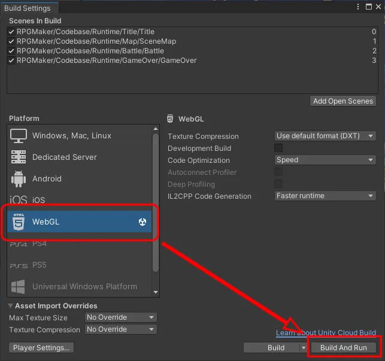Viewport: 385px width, 361px height.
Task: Collapse the Asset Import Overrides section
Action: pos(11,306)
